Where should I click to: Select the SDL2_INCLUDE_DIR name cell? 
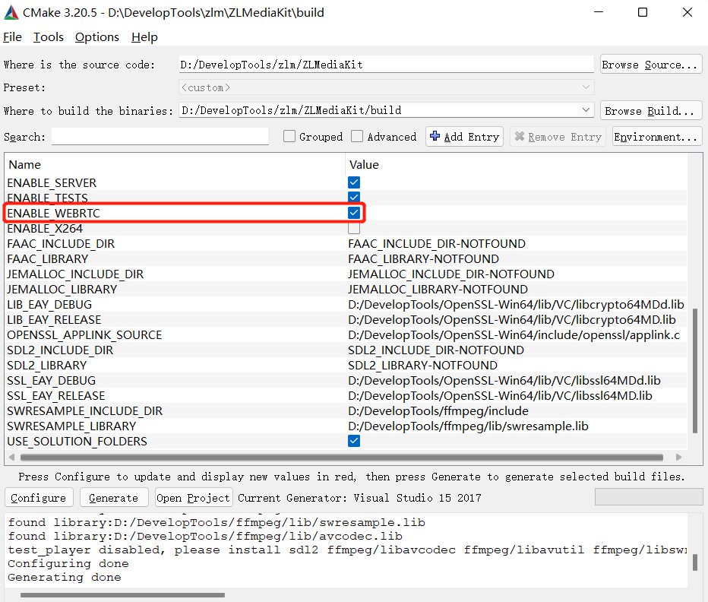[x=60, y=350]
